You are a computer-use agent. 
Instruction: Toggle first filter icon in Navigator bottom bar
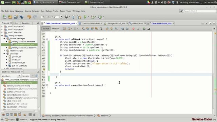[3, 115]
